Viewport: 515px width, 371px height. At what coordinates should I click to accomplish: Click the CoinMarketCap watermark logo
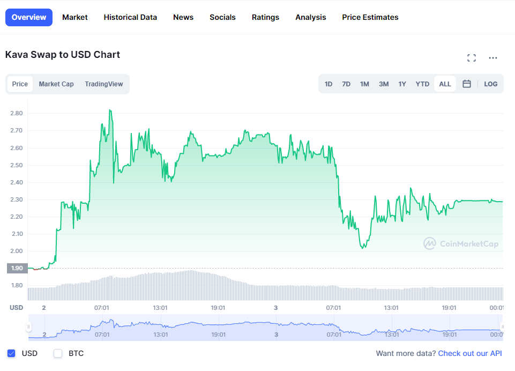[x=461, y=244]
